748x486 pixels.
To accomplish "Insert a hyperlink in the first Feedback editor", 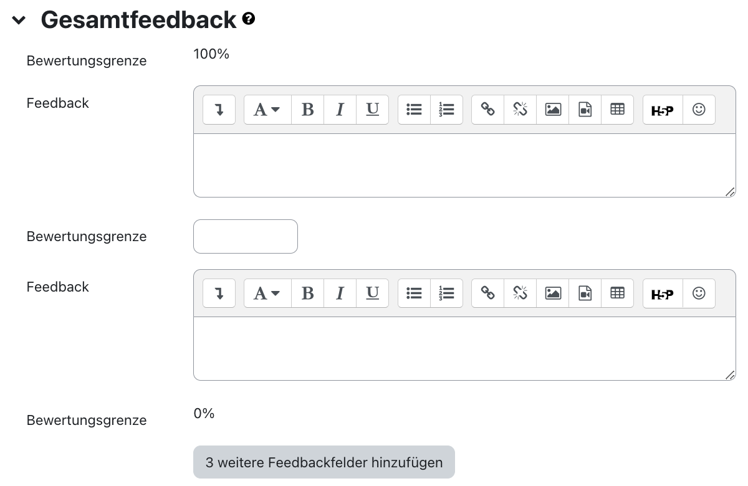I will 487,109.
